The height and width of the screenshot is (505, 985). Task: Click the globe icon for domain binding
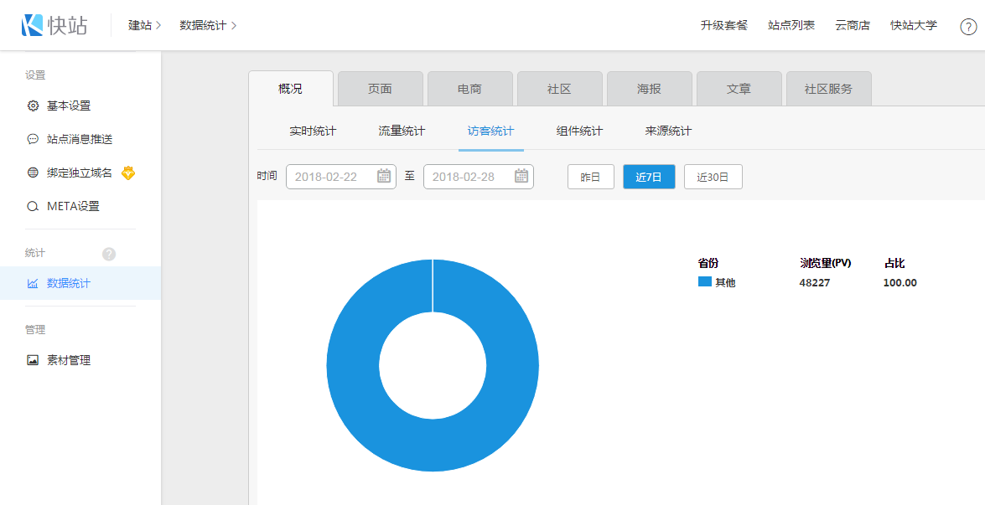pos(33,173)
